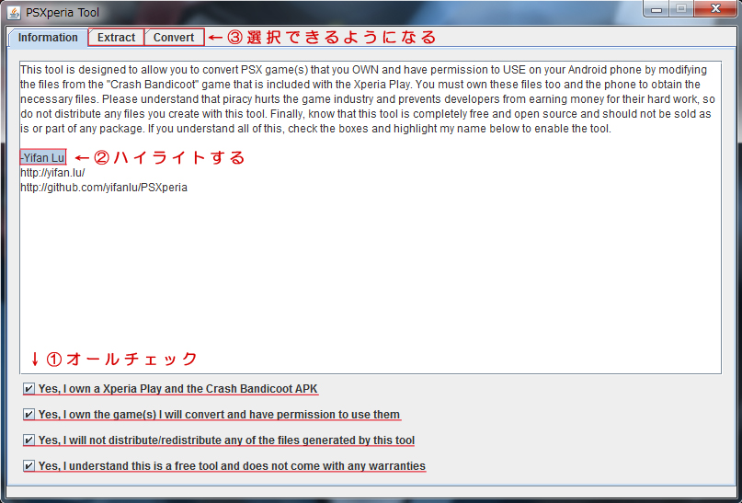The height and width of the screenshot is (503, 742).
Task: Open the Extract tab
Action: [x=117, y=38]
